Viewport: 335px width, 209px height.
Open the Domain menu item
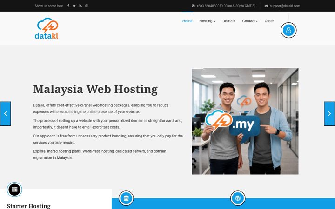229,21
